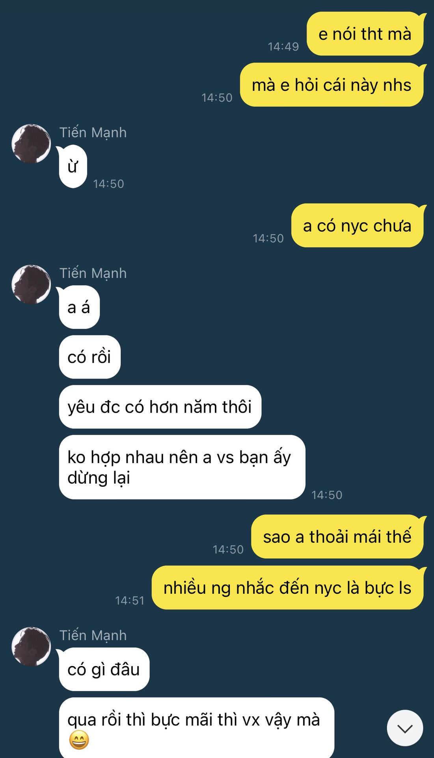
Task: Select the 'e nói tht mà' message bubble
Action: tap(365, 34)
